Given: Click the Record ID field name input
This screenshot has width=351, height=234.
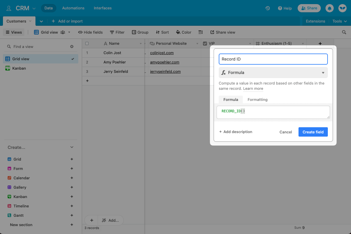Looking at the screenshot, I should pyautogui.click(x=273, y=59).
